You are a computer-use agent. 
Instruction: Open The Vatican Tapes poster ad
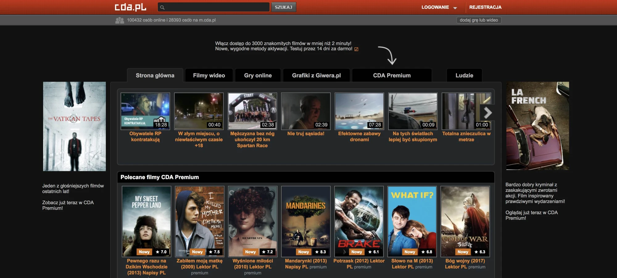74,126
